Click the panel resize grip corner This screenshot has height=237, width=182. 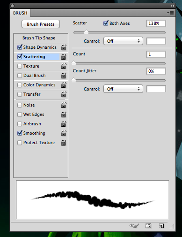(172, 226)
